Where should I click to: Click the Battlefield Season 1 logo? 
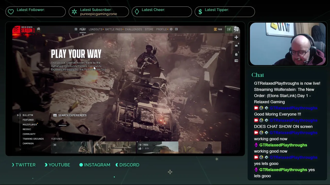tap(24, 30)
